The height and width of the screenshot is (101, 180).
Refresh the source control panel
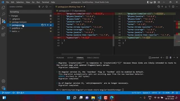[x=47, y=7]
